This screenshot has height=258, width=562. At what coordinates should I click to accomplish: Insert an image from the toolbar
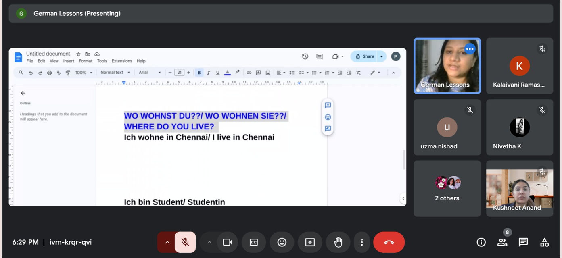pyautogui.click(x=268, y=73)
